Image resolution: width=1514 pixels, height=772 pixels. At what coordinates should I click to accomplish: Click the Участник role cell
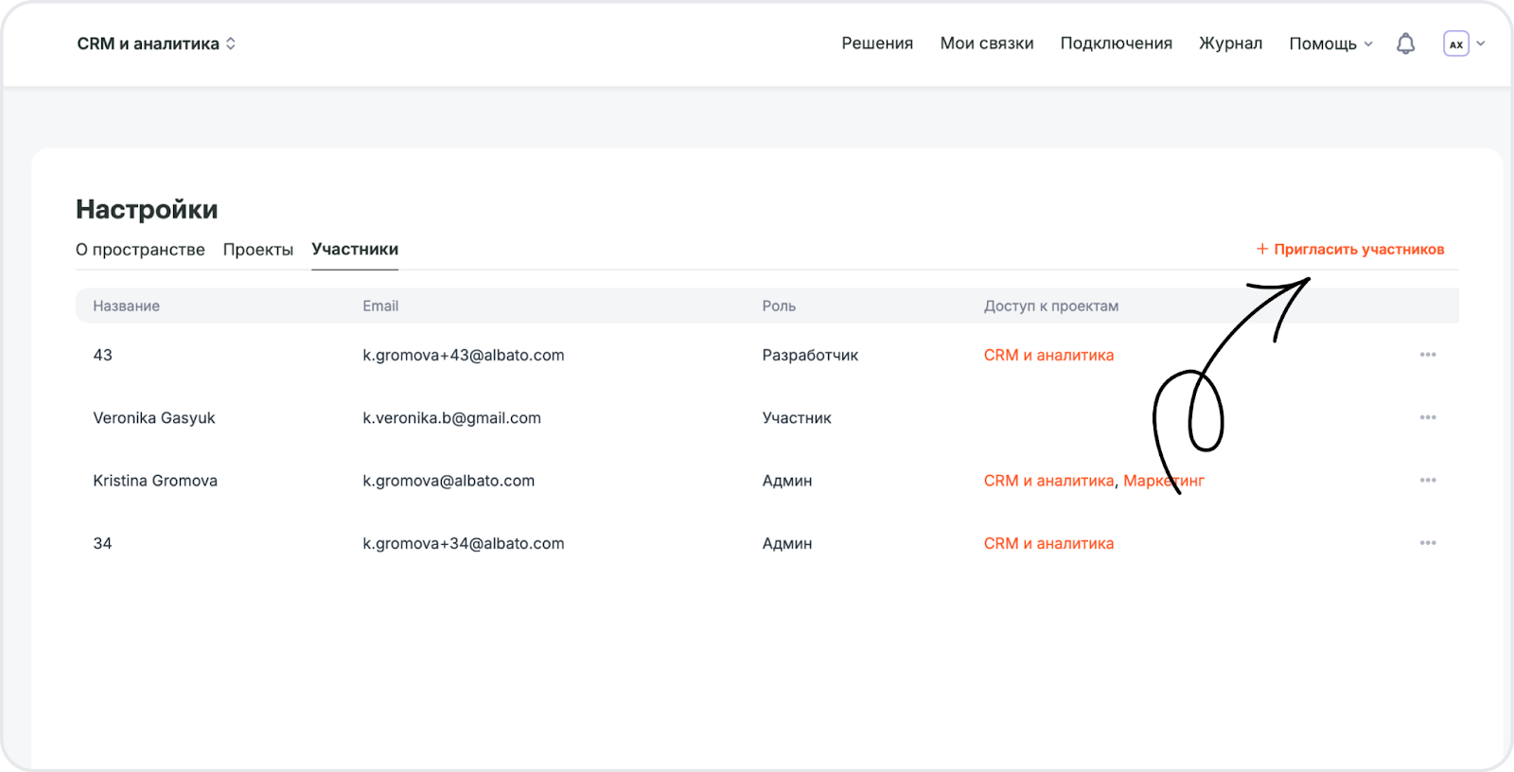pos(797,417)
